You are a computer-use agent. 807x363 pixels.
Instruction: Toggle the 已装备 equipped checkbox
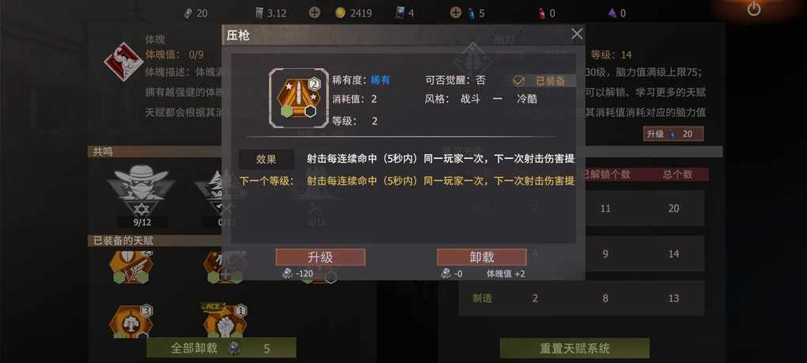click(x=519, y=81)
